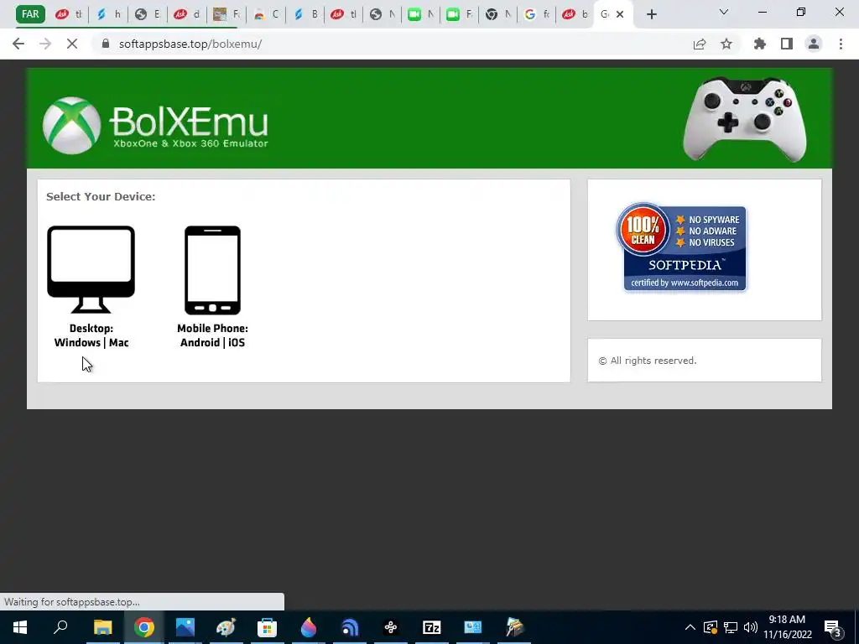Screen dimensions: 859x644
Task: Switch to the Ask tab labeled b
Action: [x=575, y=14]
